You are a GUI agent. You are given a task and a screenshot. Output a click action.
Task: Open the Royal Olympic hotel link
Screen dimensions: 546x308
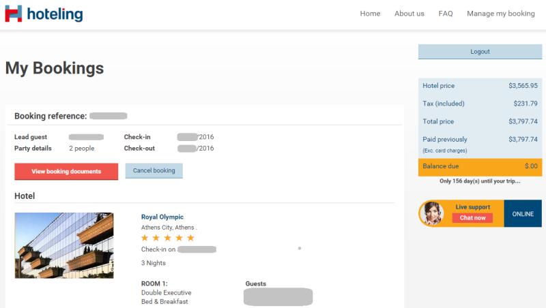point(162,217)
